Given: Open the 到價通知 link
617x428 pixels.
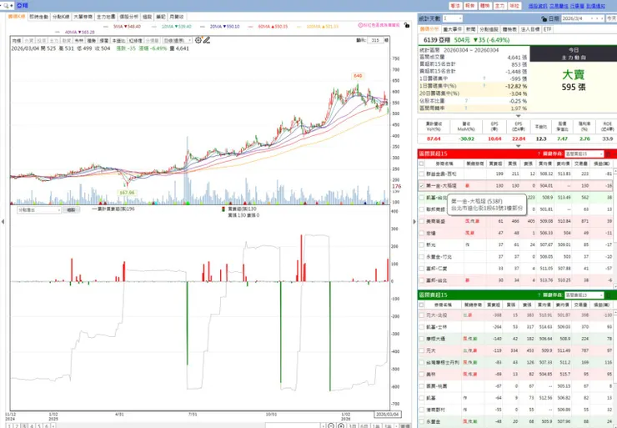Looking at the screenshot, I should coord(596,6).
